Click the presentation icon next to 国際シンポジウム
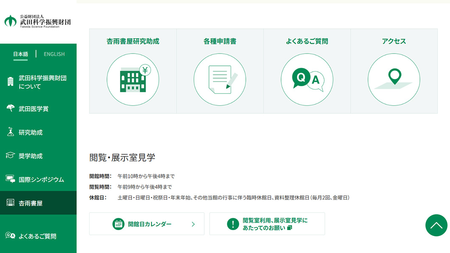 pos(9,179)
